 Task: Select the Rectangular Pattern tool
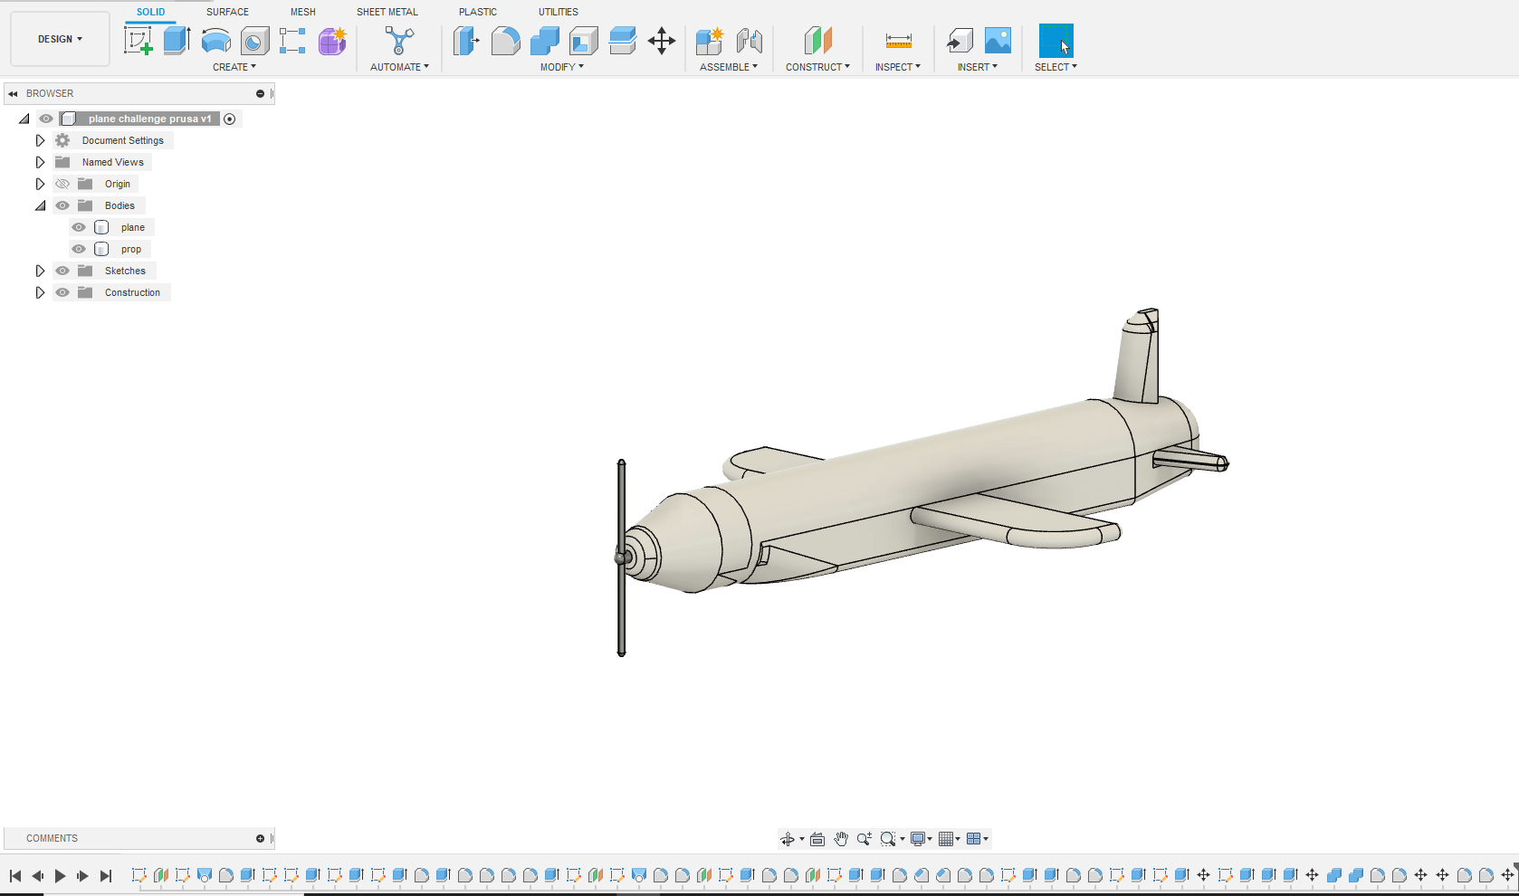292,41
